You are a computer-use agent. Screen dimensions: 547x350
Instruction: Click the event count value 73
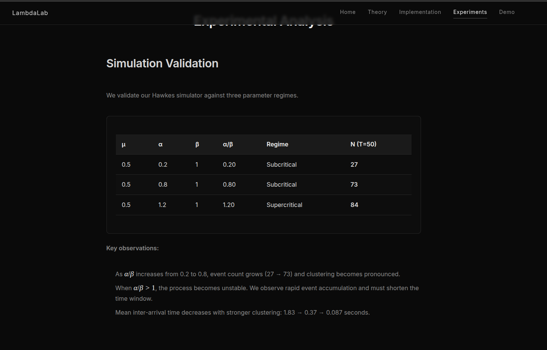[x=354, y=185]
